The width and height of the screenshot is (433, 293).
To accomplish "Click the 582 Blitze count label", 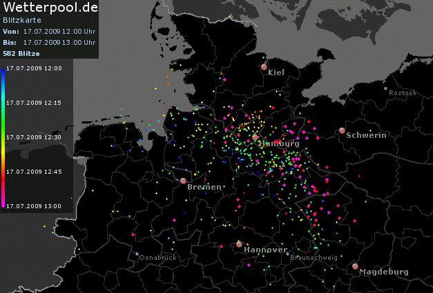I will (x=21, y=53).
